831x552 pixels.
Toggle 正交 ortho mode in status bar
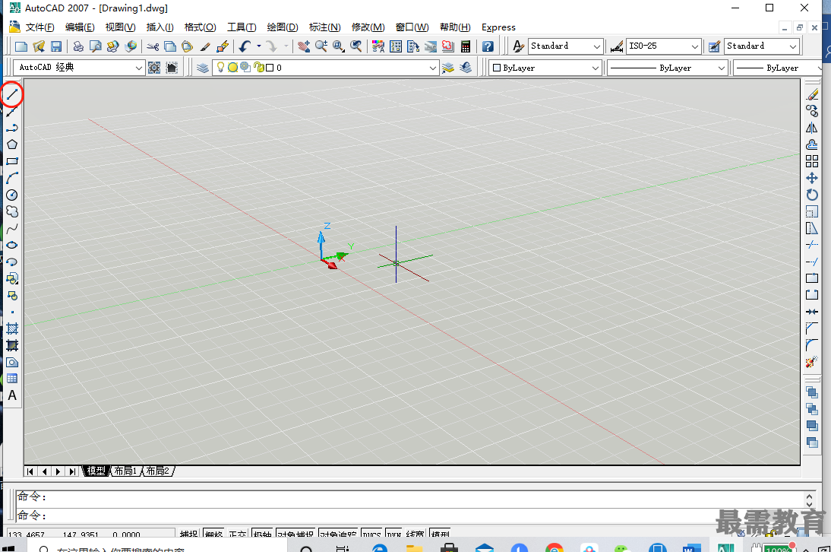[x=238, y=534]
